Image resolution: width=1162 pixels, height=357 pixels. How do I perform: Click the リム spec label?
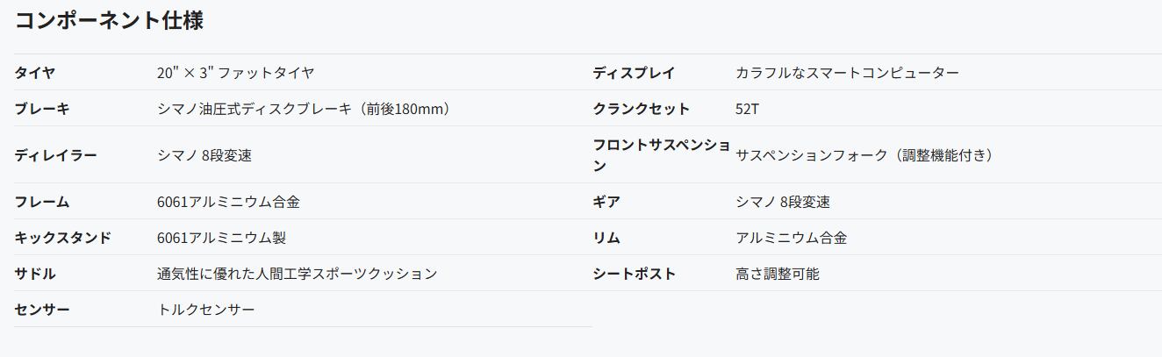click(x=606, y=238)
